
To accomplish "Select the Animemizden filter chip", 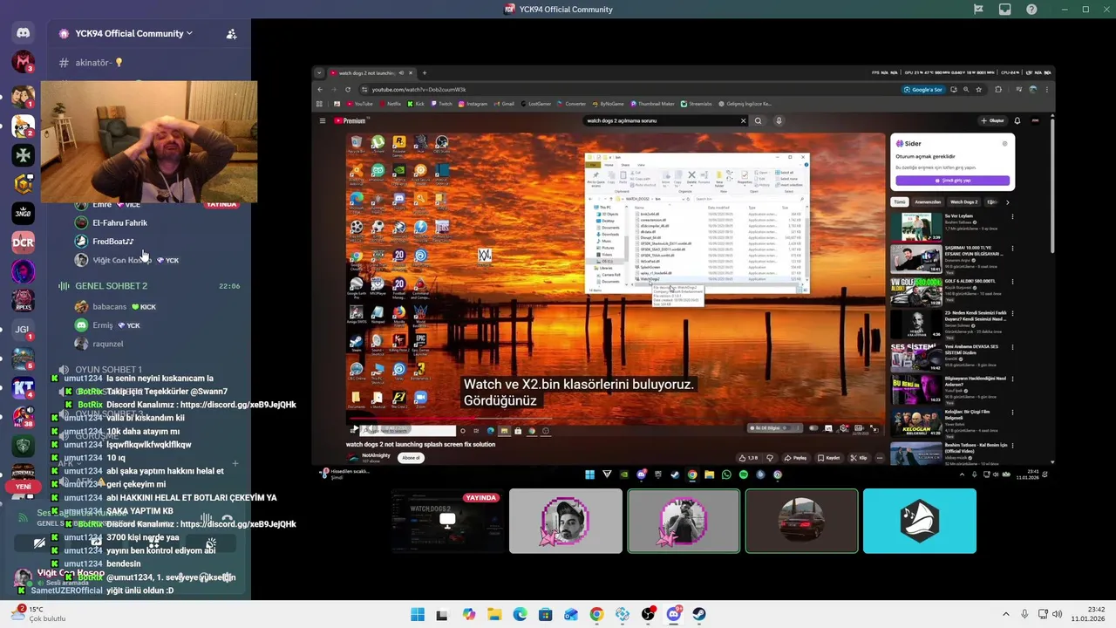I will coord(927,202).
